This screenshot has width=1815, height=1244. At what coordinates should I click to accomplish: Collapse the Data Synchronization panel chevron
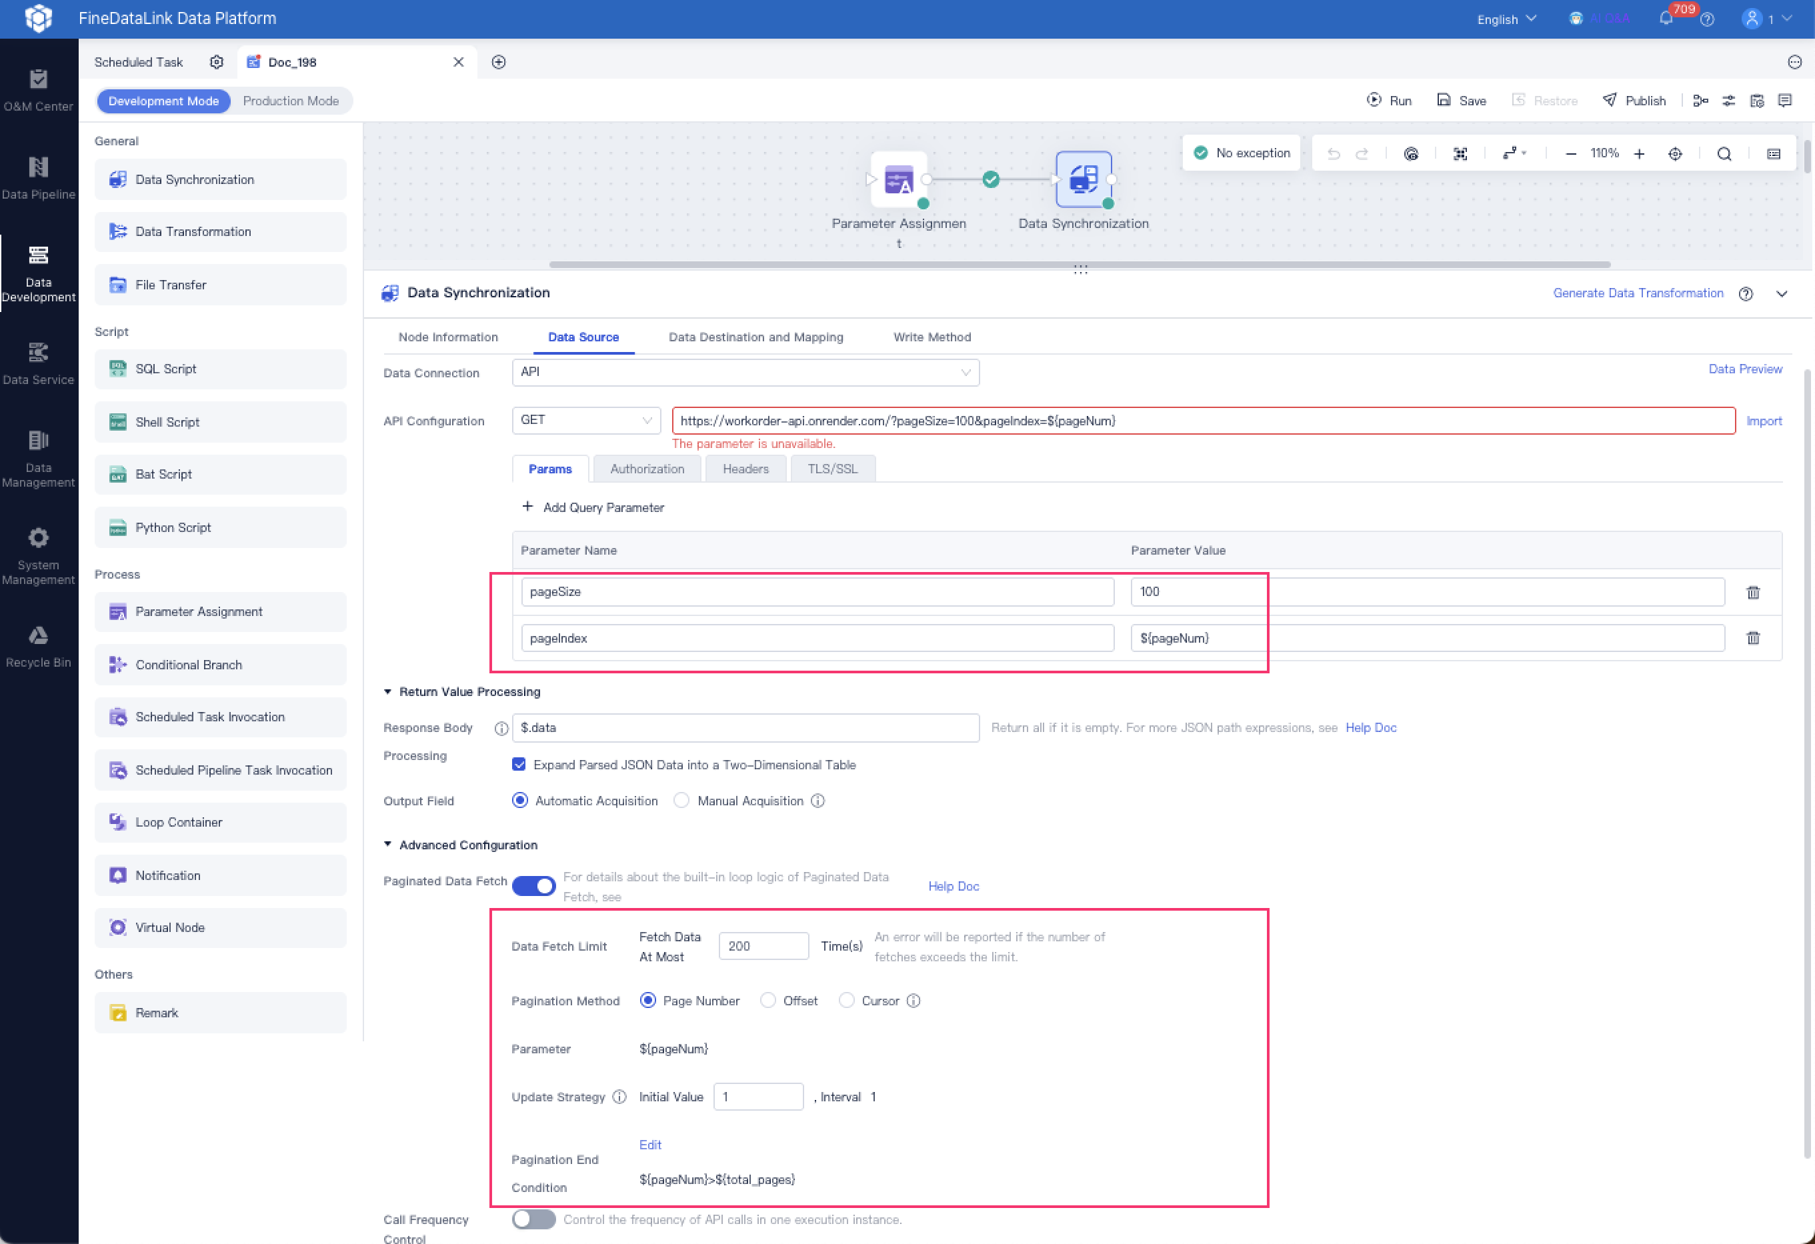point(1782,293)
